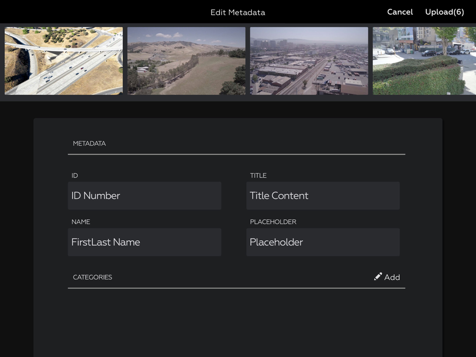Image resolution: width=476 pixels, height=357 pixels.
Task: Click the empty area below Categories
Action: [x=237, y=322]
